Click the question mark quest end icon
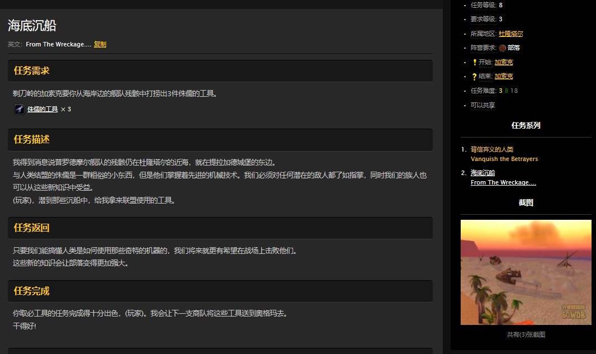Viewport: 596px width, 354px height. point(475,76)
